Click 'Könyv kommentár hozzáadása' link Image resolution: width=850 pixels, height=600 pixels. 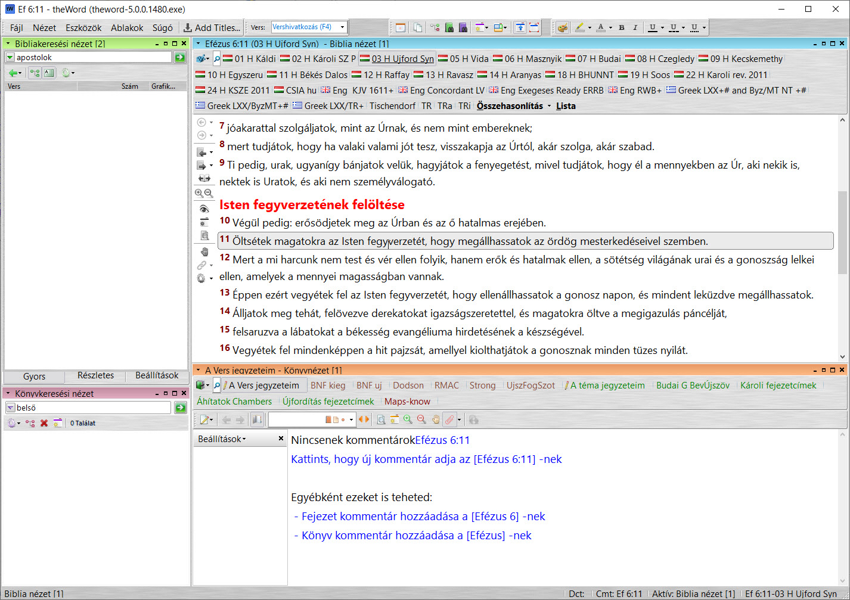[416, 535]
